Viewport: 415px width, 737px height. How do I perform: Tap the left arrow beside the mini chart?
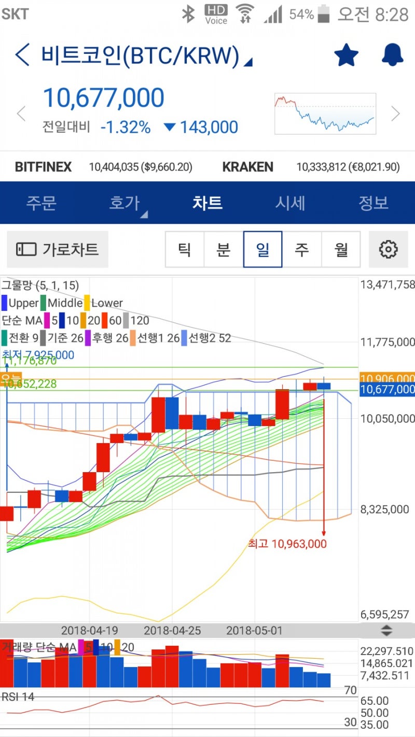(21, 114)
